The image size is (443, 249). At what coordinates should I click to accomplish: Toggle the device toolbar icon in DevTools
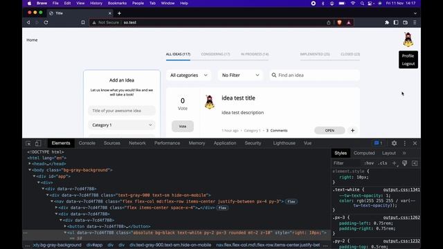point(38,143)
